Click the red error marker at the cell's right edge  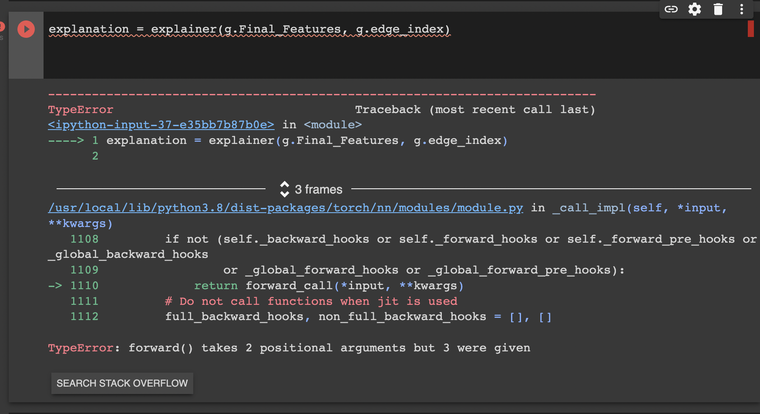click(x=750, y=29)
